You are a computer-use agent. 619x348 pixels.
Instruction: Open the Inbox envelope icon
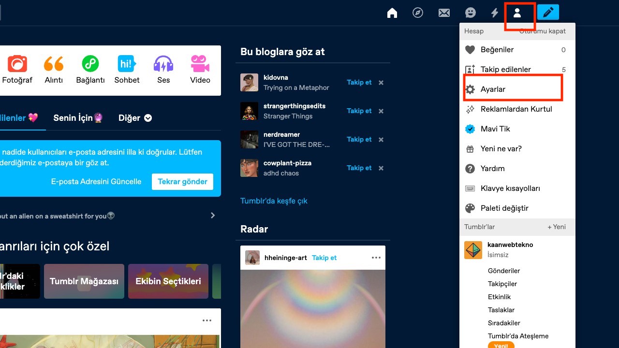(x=444, y=13)
